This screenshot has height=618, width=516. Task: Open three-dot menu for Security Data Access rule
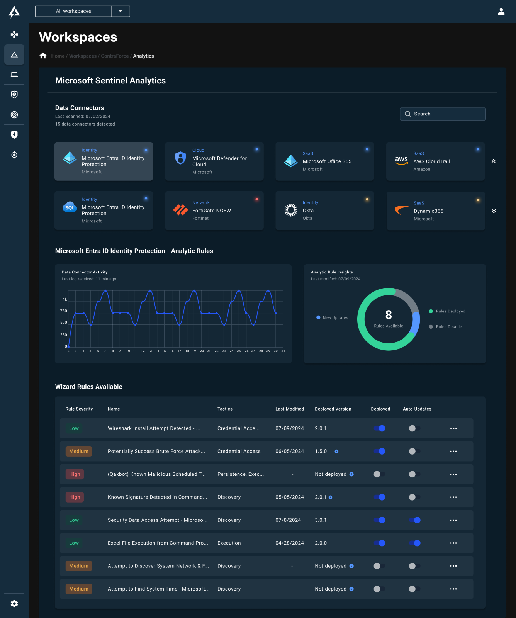click(453, 520)
